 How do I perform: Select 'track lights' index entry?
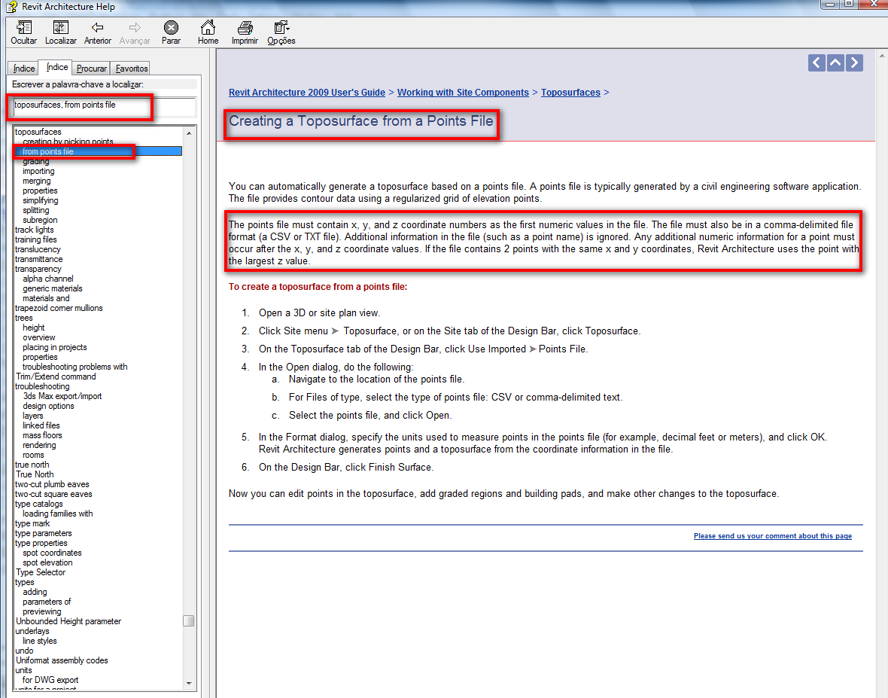pos(34,230)
